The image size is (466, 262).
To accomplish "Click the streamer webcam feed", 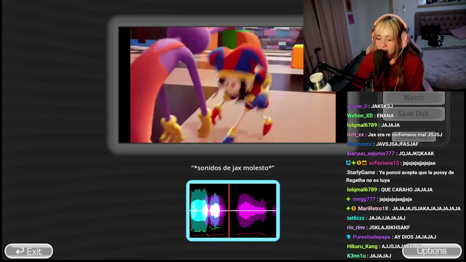I will 384,45.
